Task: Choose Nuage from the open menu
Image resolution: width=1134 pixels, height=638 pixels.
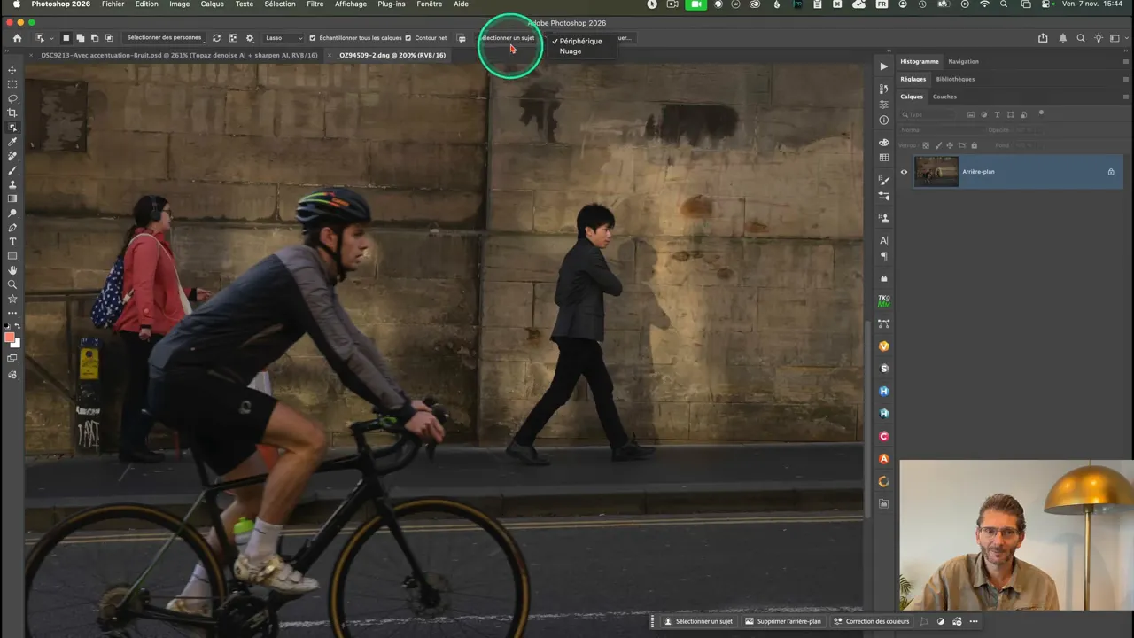Action: pos(571,51)
